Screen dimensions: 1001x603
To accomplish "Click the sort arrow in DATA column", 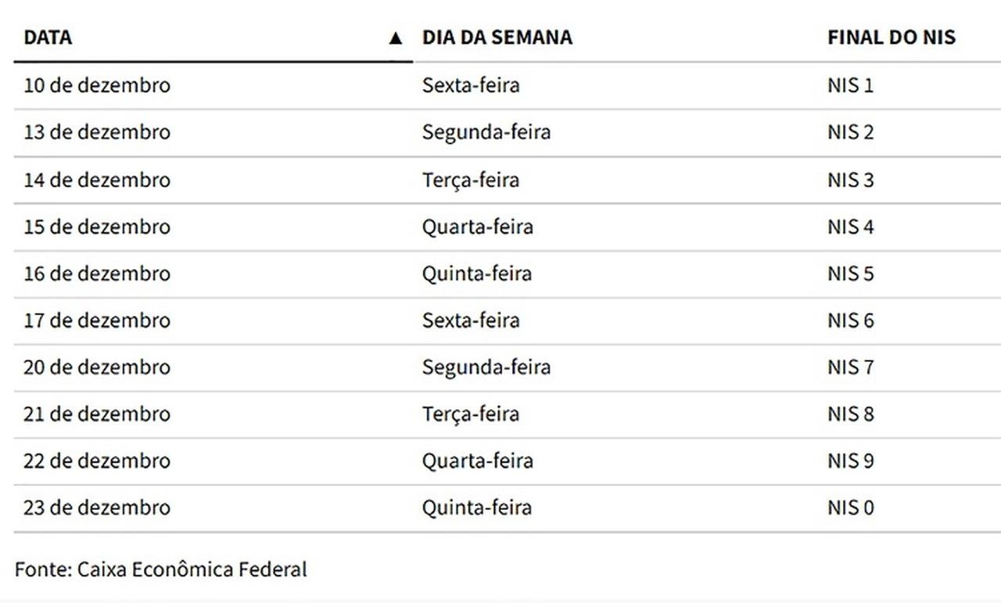I will [396, 38].
